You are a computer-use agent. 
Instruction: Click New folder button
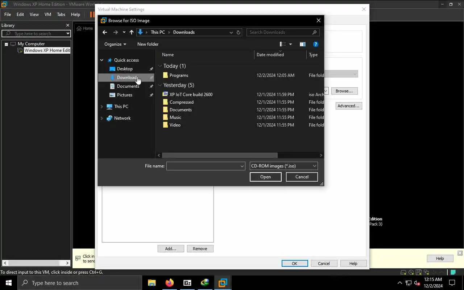tap(148, 44)
